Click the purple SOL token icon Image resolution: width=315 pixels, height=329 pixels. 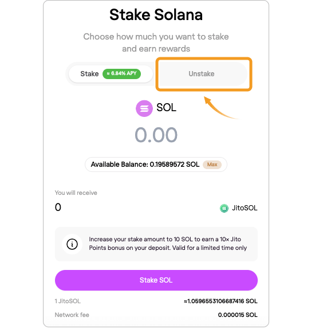pyautogui.click(x=144, y=108)
